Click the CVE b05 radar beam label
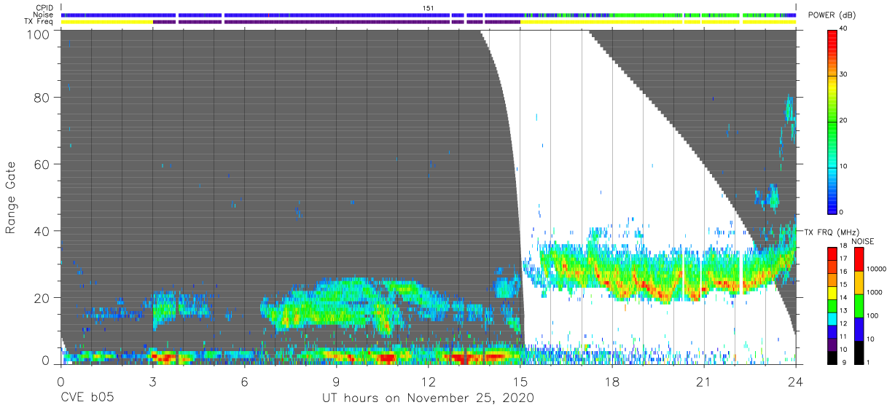The image size is (895, 413). pyautogui.click(x=87, y=398)
